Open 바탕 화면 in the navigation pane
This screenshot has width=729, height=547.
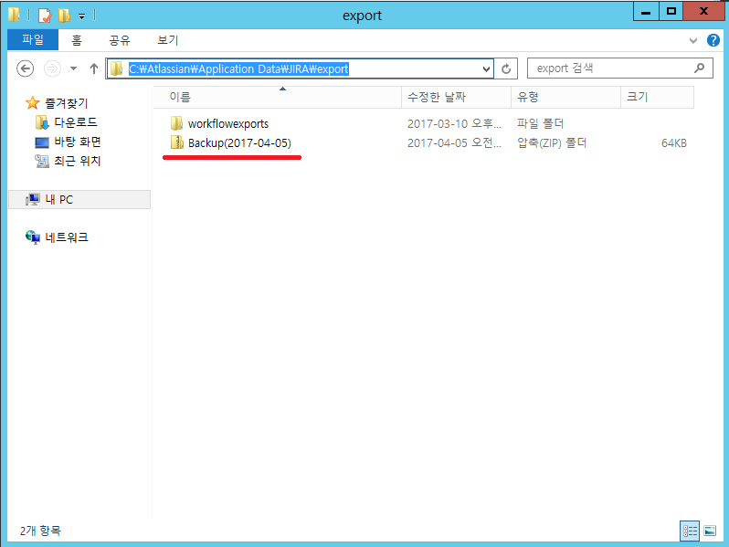77,142
